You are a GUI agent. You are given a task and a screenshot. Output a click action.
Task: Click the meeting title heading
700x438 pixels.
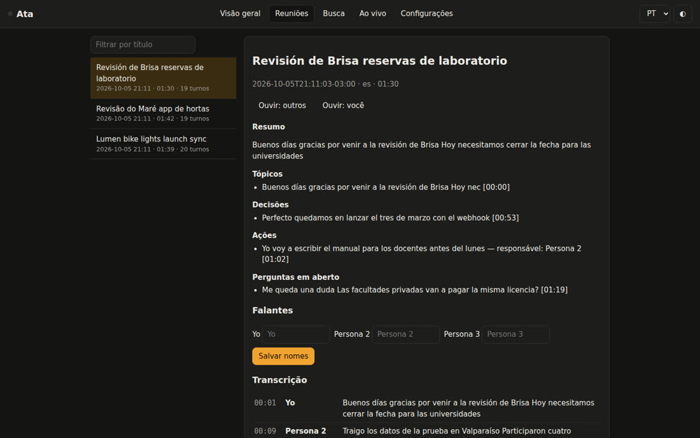coord(379,60)
